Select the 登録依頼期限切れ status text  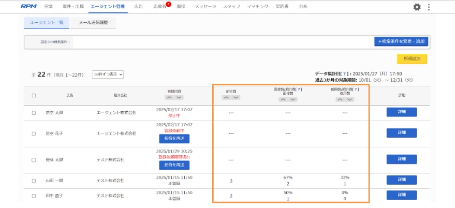coord(174,157)
